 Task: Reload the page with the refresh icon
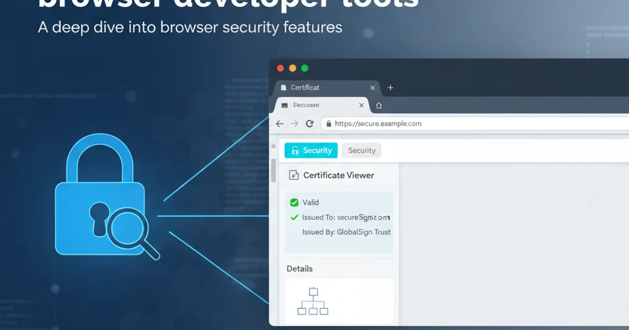(x=310, y=124)
